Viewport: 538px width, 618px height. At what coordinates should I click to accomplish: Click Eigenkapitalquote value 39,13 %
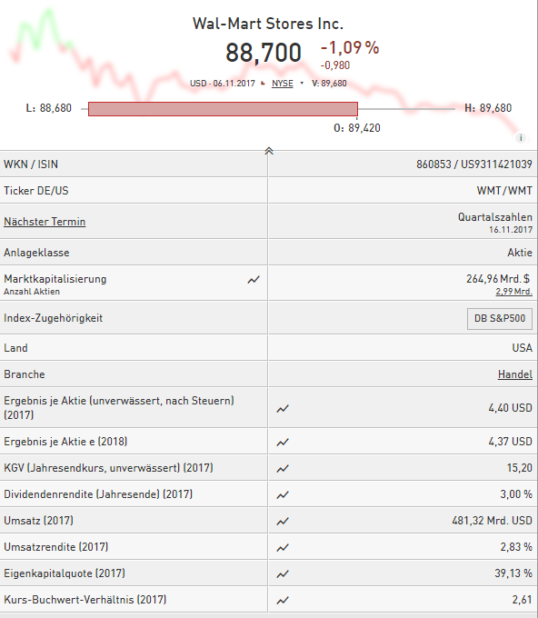tap(513, 573)
